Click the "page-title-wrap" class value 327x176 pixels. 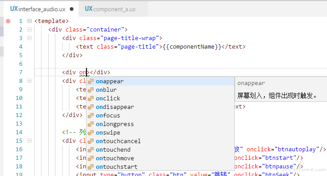click(x=129, y=38)
